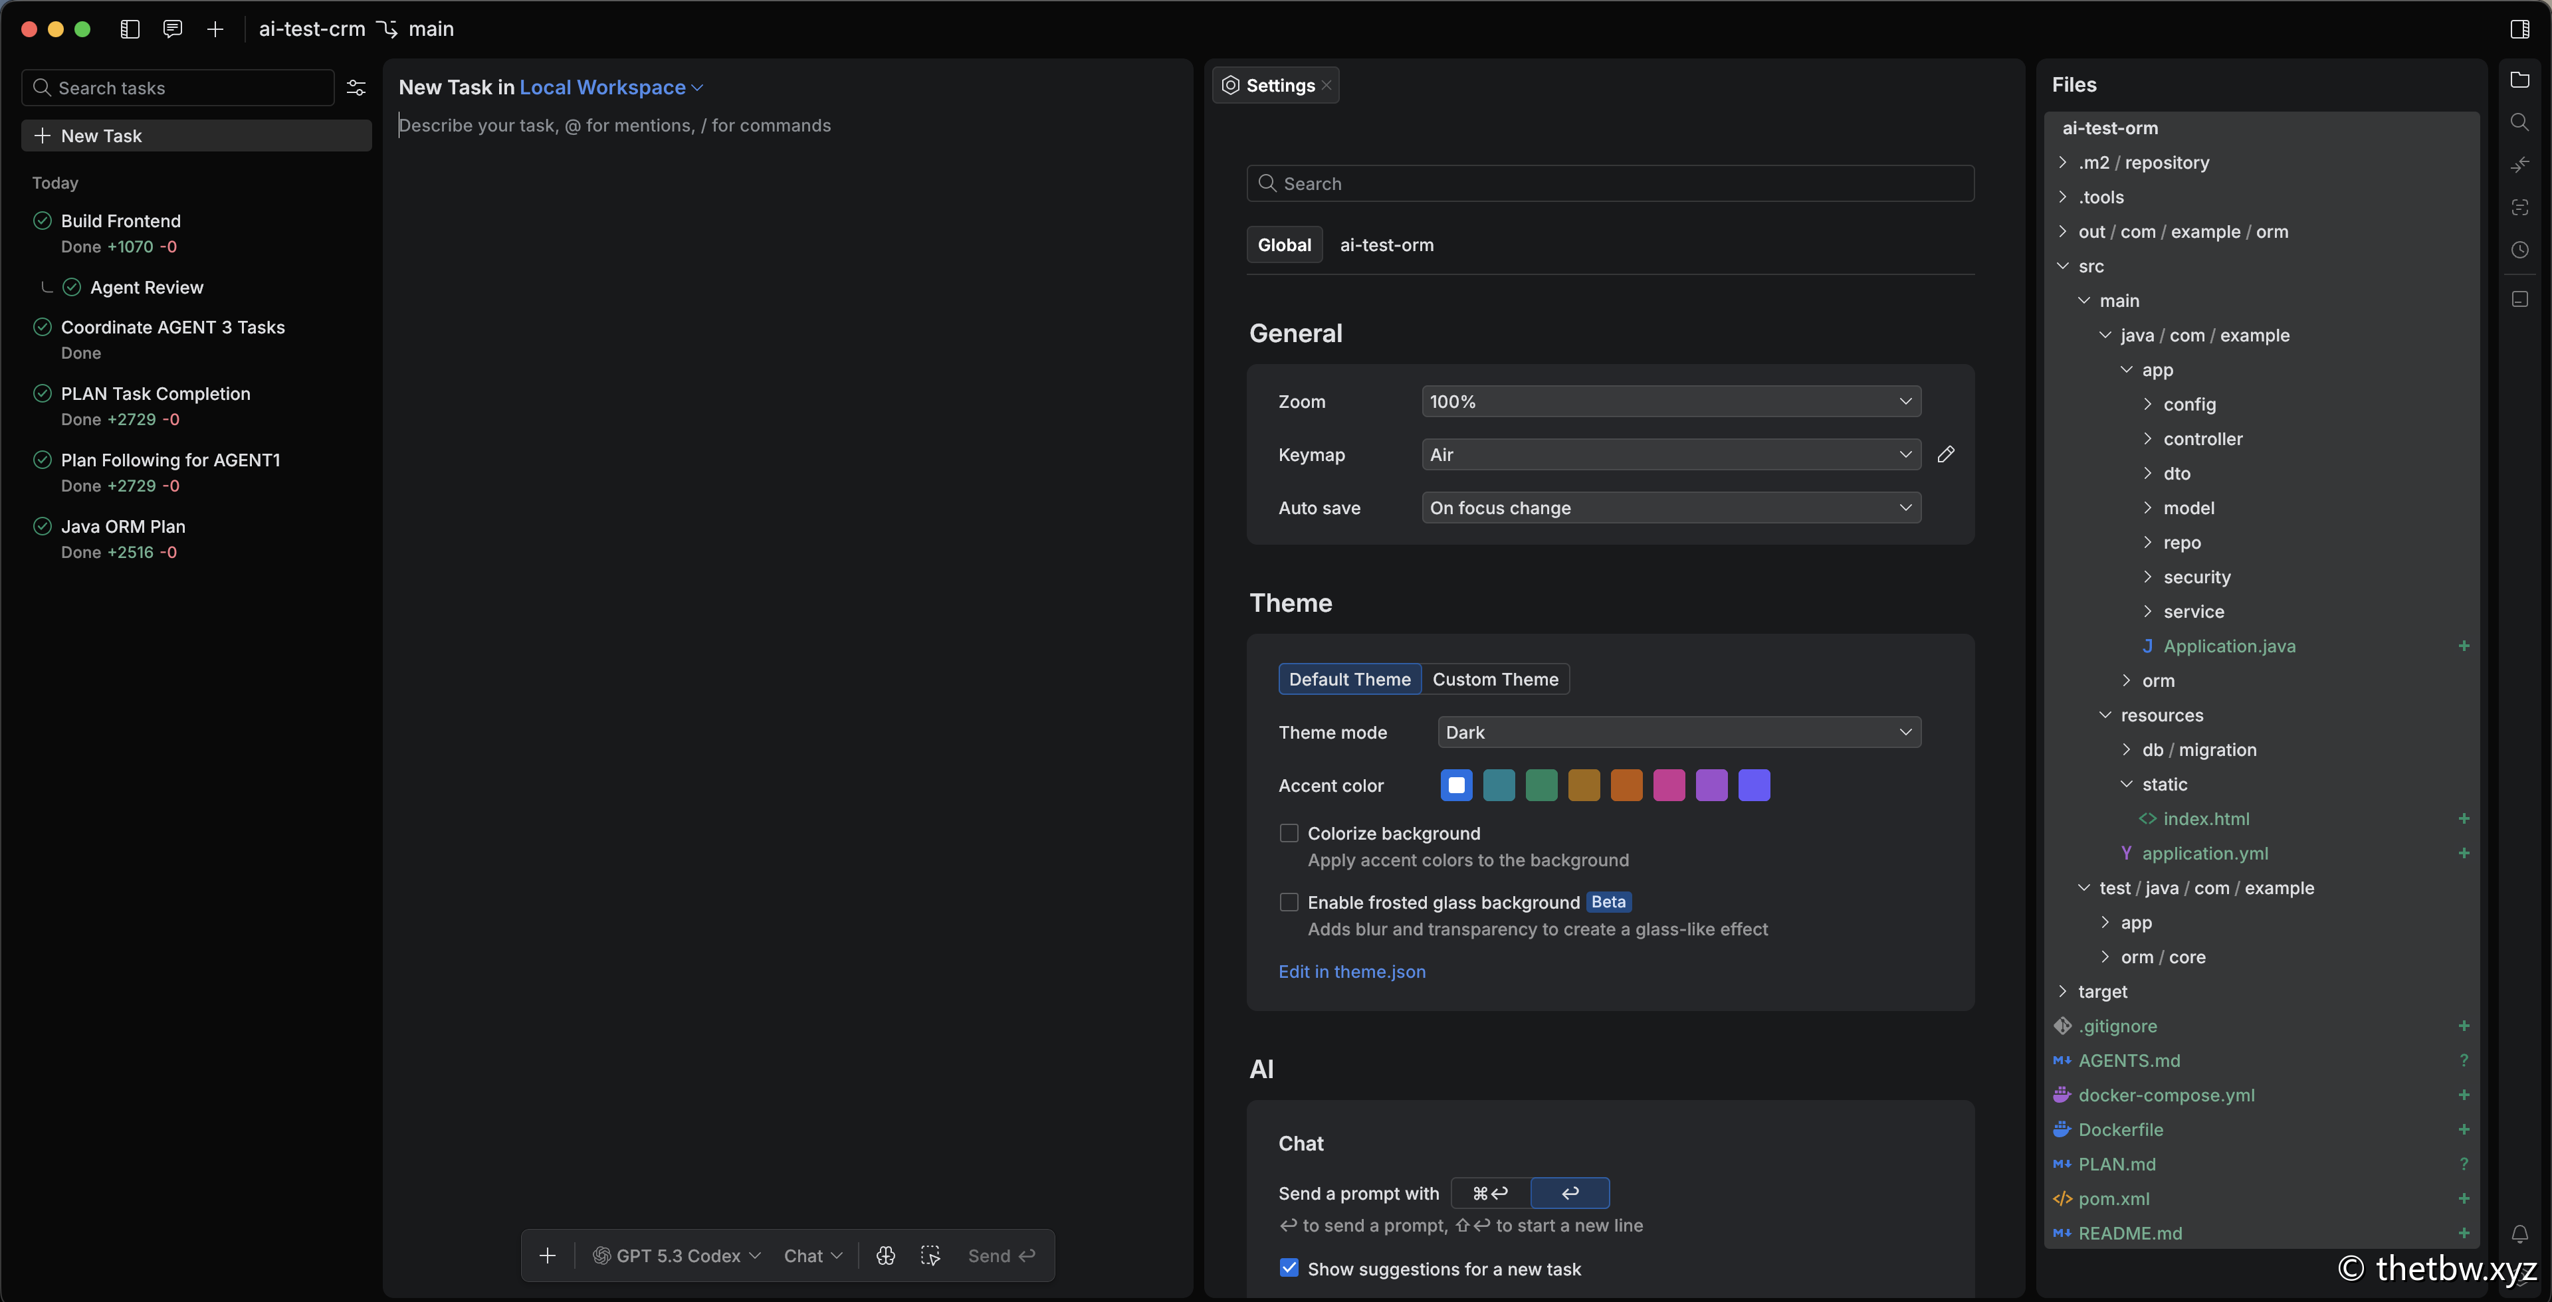Screen dimensions: 2552x1302
Task: Enable the Colorize background checkbox
Action: 1289,834
